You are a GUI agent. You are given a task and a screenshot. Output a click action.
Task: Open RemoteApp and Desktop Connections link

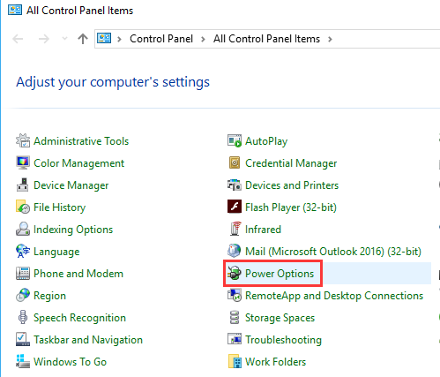334,296
